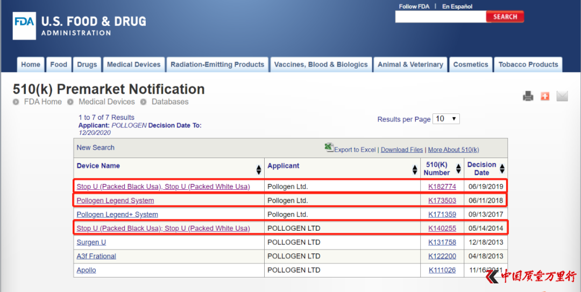
Task: Click decision date 06/19/2019
Action: tap(486, 187)
